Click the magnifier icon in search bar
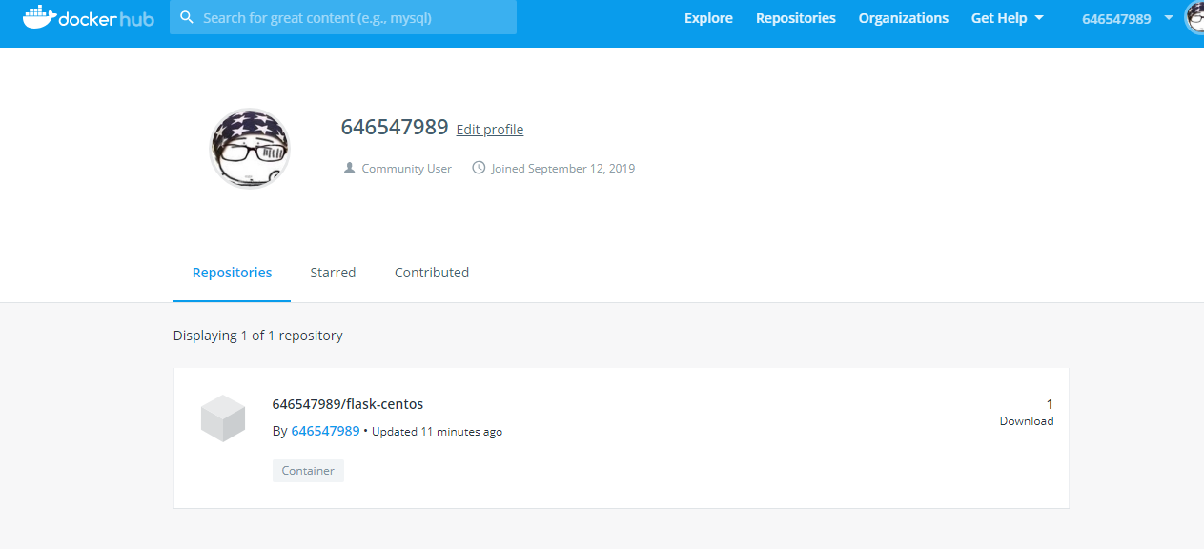This screenshot has width=1204, height=549. pos(187,18)
